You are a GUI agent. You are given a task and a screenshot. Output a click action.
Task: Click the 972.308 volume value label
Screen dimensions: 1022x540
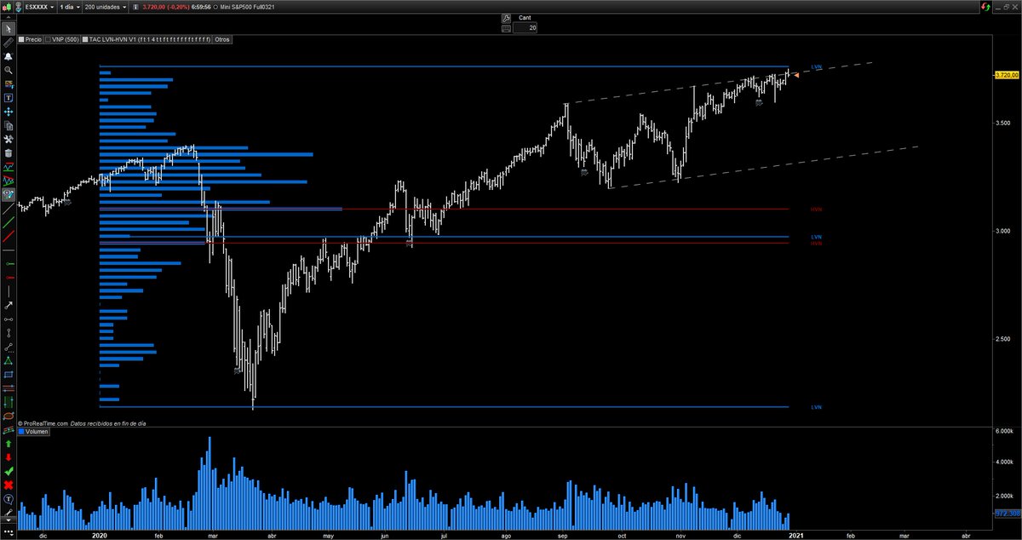point(1008,514)
